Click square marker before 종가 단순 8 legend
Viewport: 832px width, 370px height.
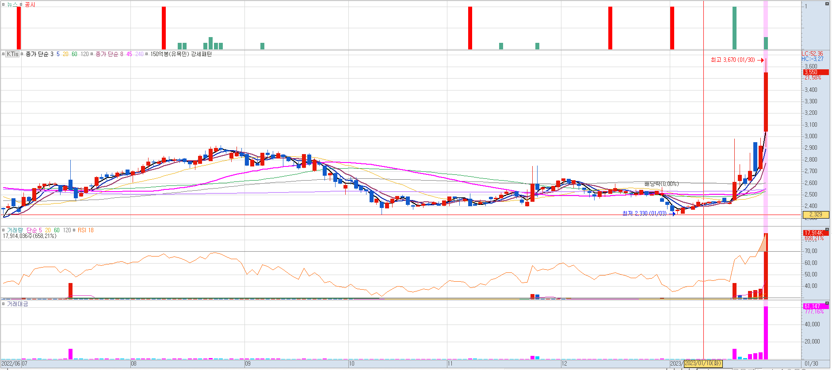click(92, 54)
